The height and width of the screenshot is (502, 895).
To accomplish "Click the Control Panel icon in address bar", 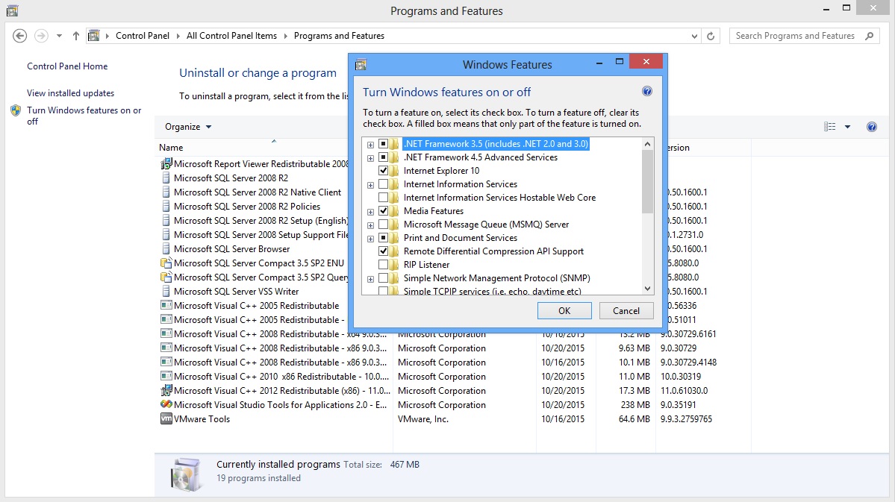I will point(93,35).
